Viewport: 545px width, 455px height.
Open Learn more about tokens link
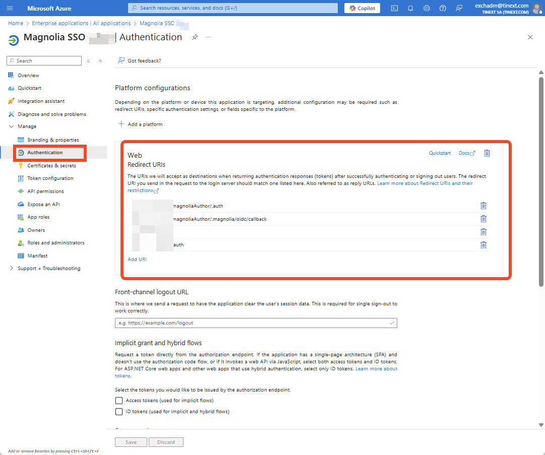point(377,369)
